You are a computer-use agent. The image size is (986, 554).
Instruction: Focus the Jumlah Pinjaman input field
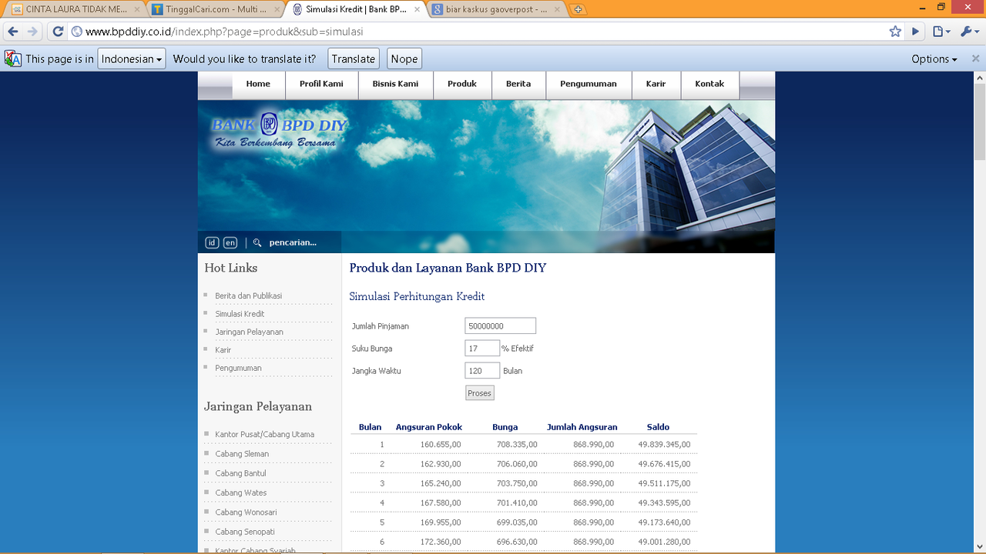click(x=500, y=326)
